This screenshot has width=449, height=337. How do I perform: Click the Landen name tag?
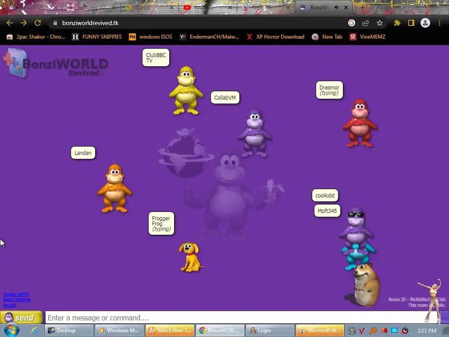point(83,153)
